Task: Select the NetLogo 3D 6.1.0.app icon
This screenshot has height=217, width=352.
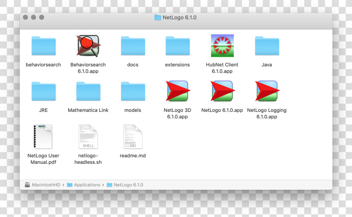Action: click(x=178, y=91)
